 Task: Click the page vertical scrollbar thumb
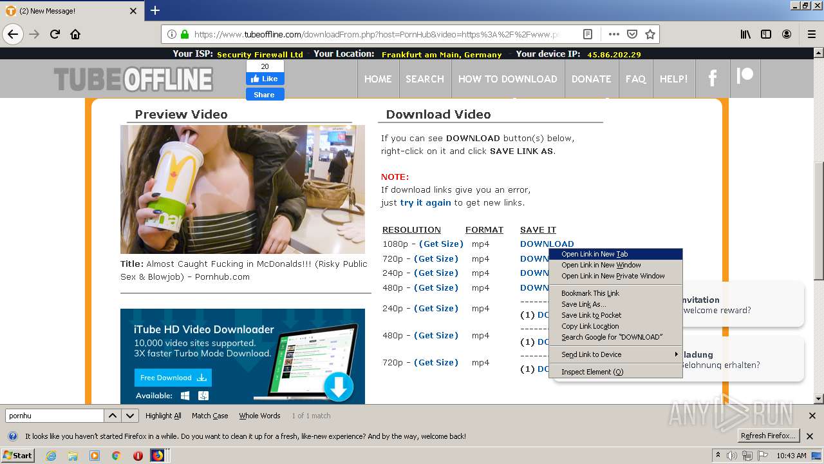pyautogui.click(x=819, y=220)
